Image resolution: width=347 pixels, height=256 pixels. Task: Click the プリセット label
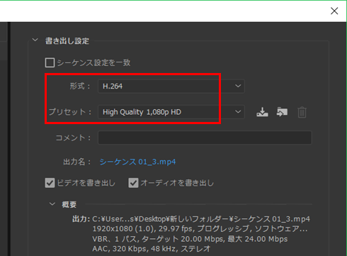coord(70,112)
